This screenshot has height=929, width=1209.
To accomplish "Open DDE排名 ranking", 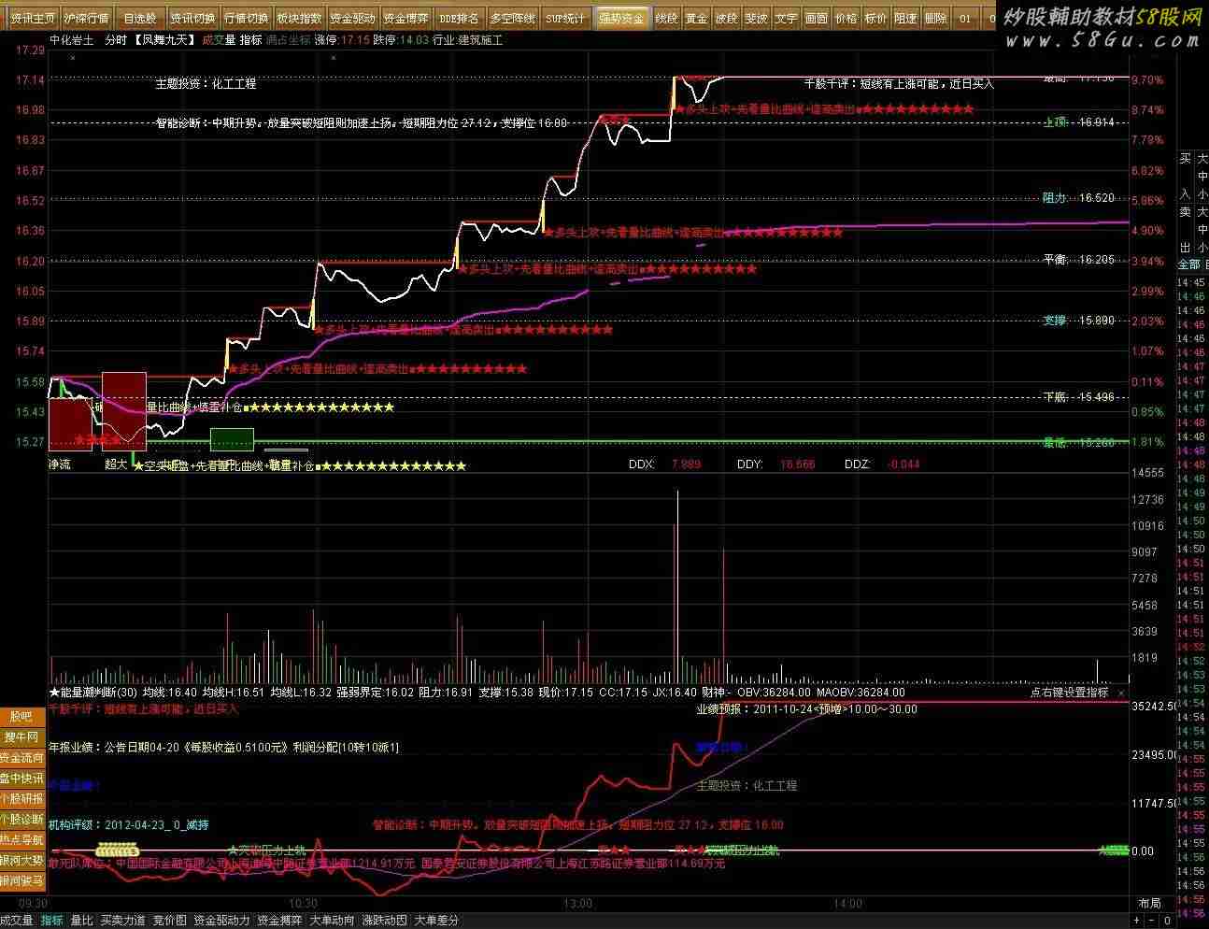I will pos(459,18).
